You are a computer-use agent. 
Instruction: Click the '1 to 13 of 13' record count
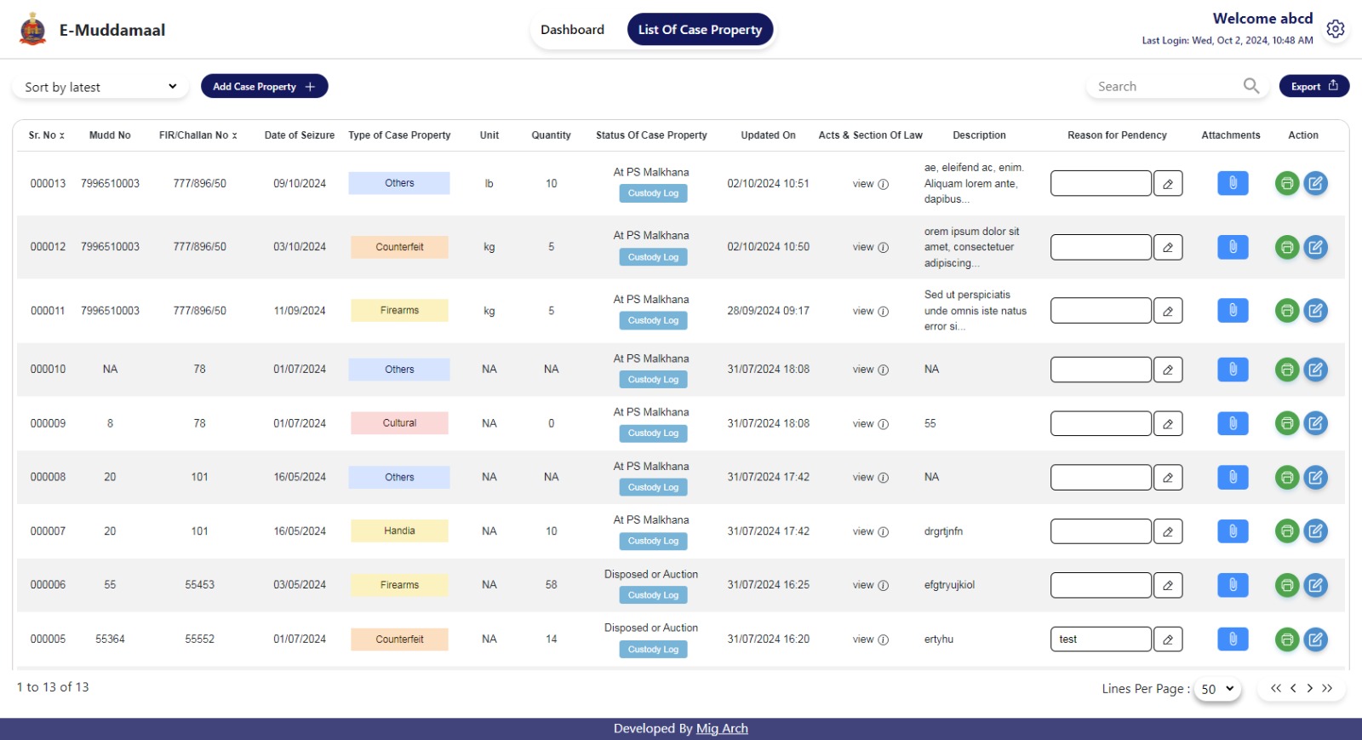coord(53,687)
